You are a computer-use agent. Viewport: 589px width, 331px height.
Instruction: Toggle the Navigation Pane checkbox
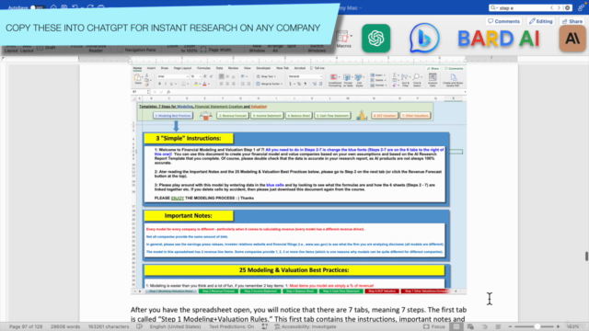coord(120,50)
